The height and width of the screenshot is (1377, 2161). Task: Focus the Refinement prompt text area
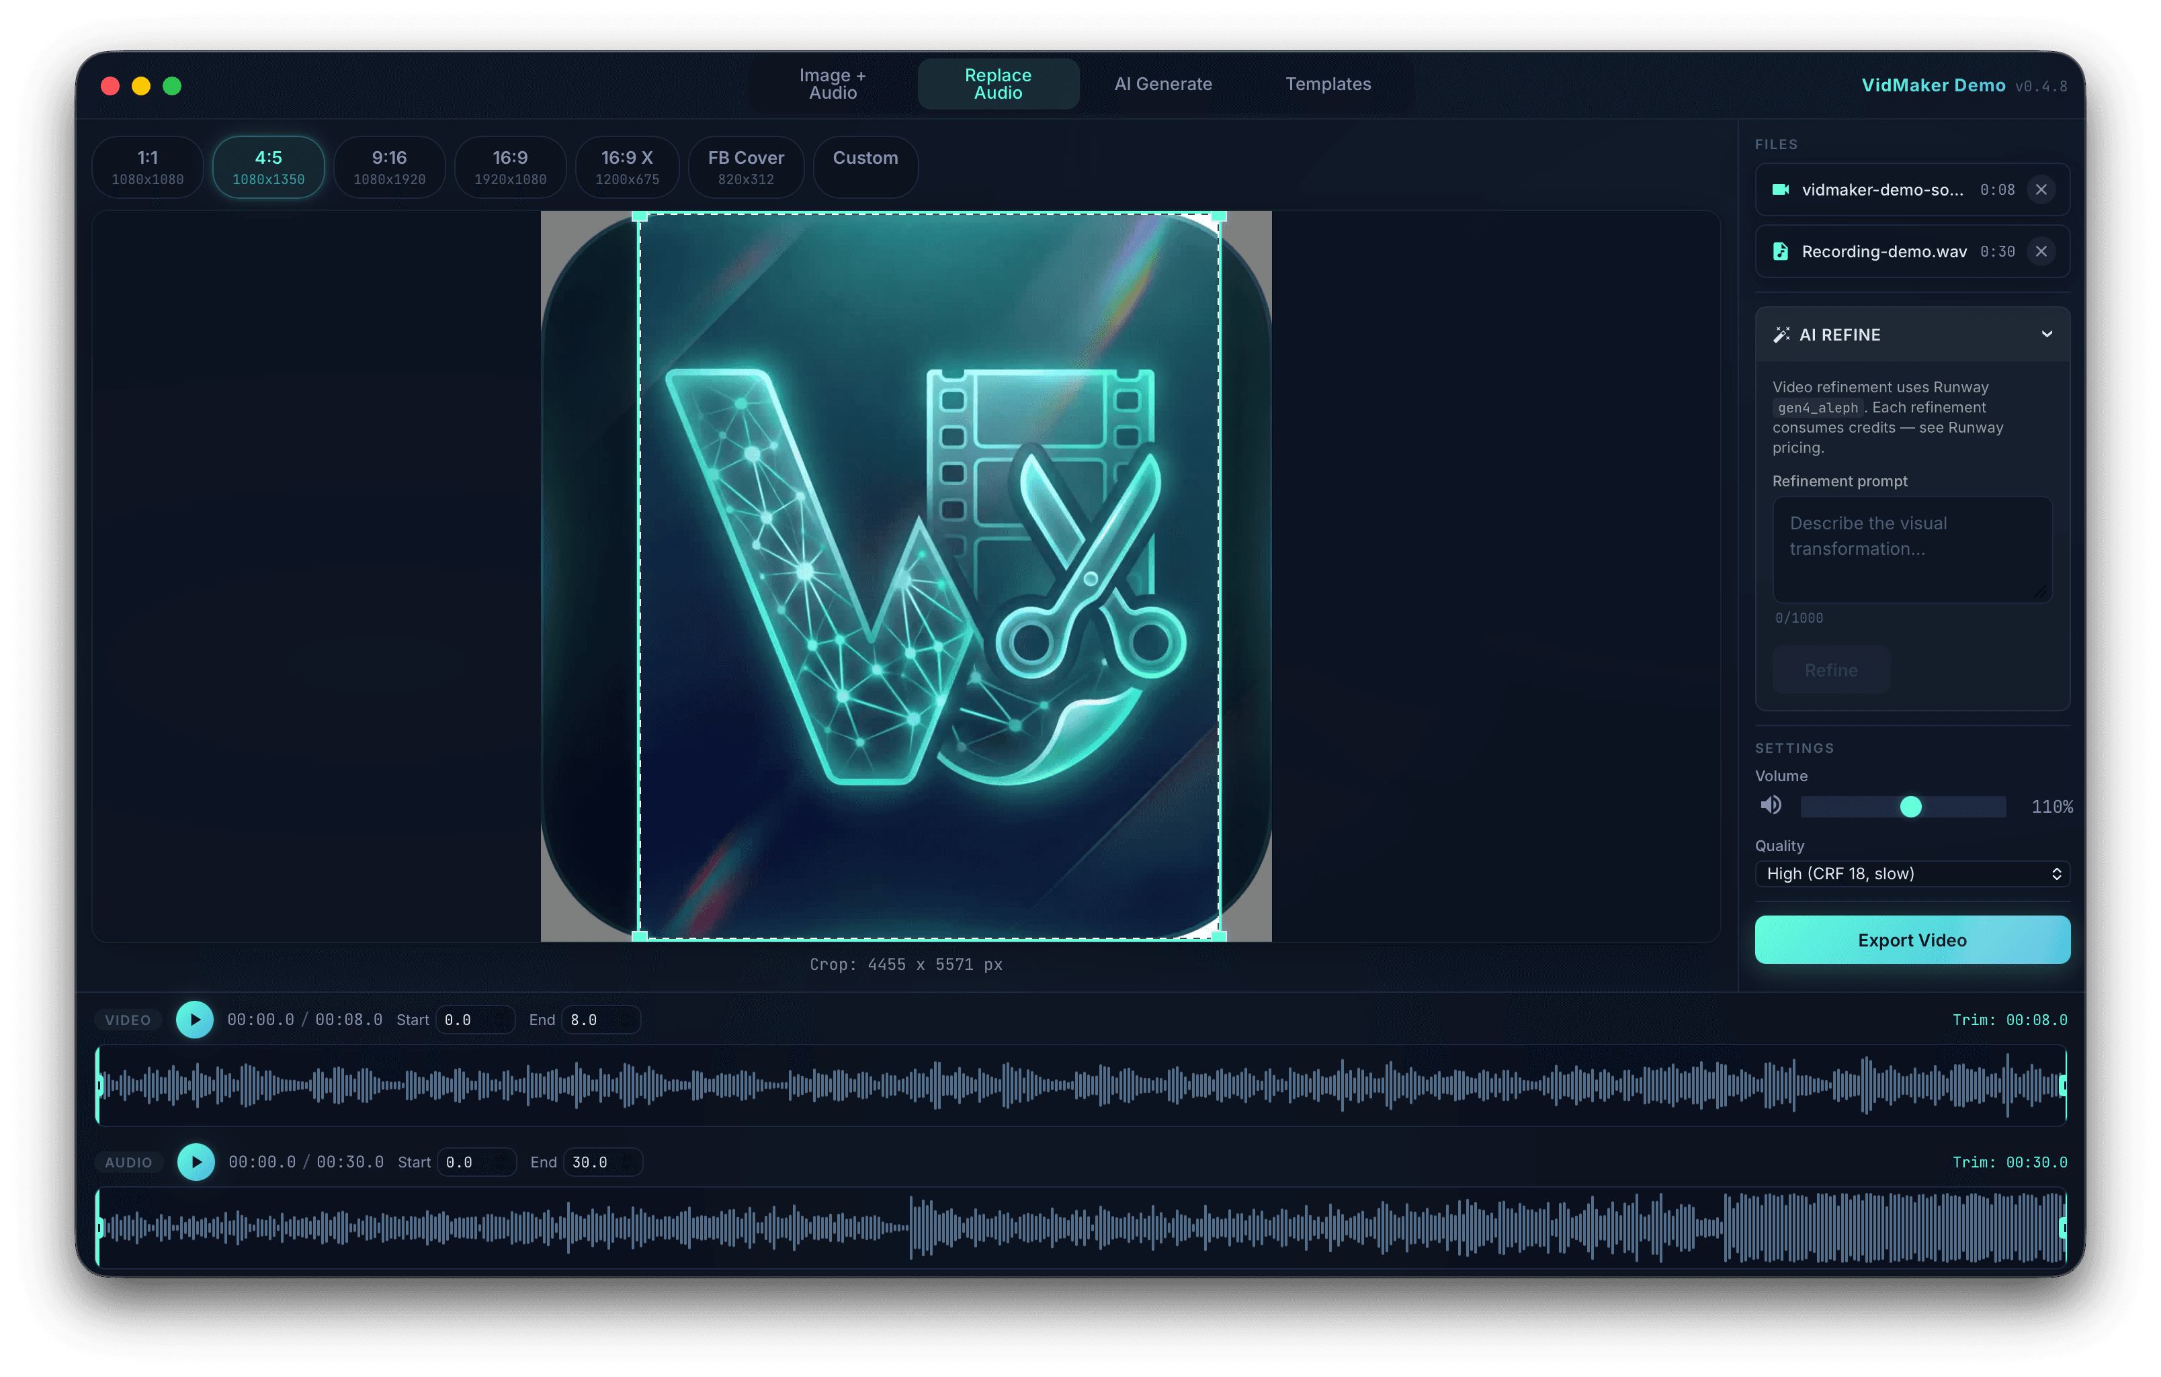click(x=1912, y=549)
